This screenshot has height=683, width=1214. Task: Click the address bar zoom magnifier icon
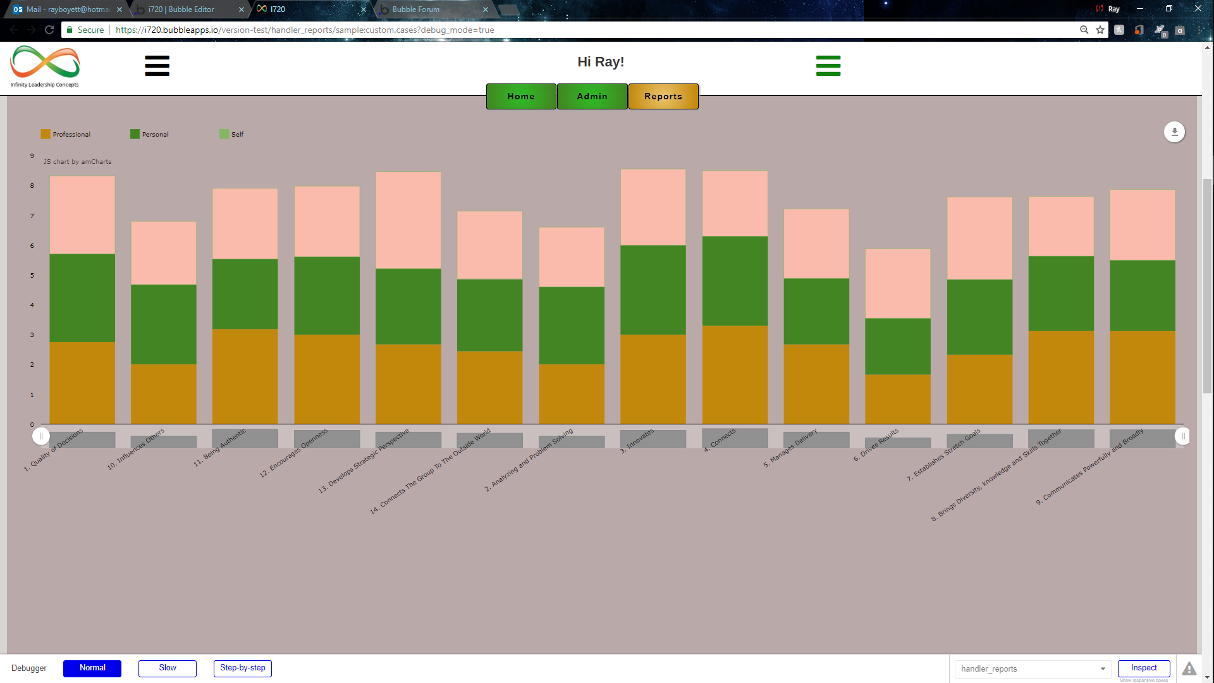click(x=1084, y=30)
